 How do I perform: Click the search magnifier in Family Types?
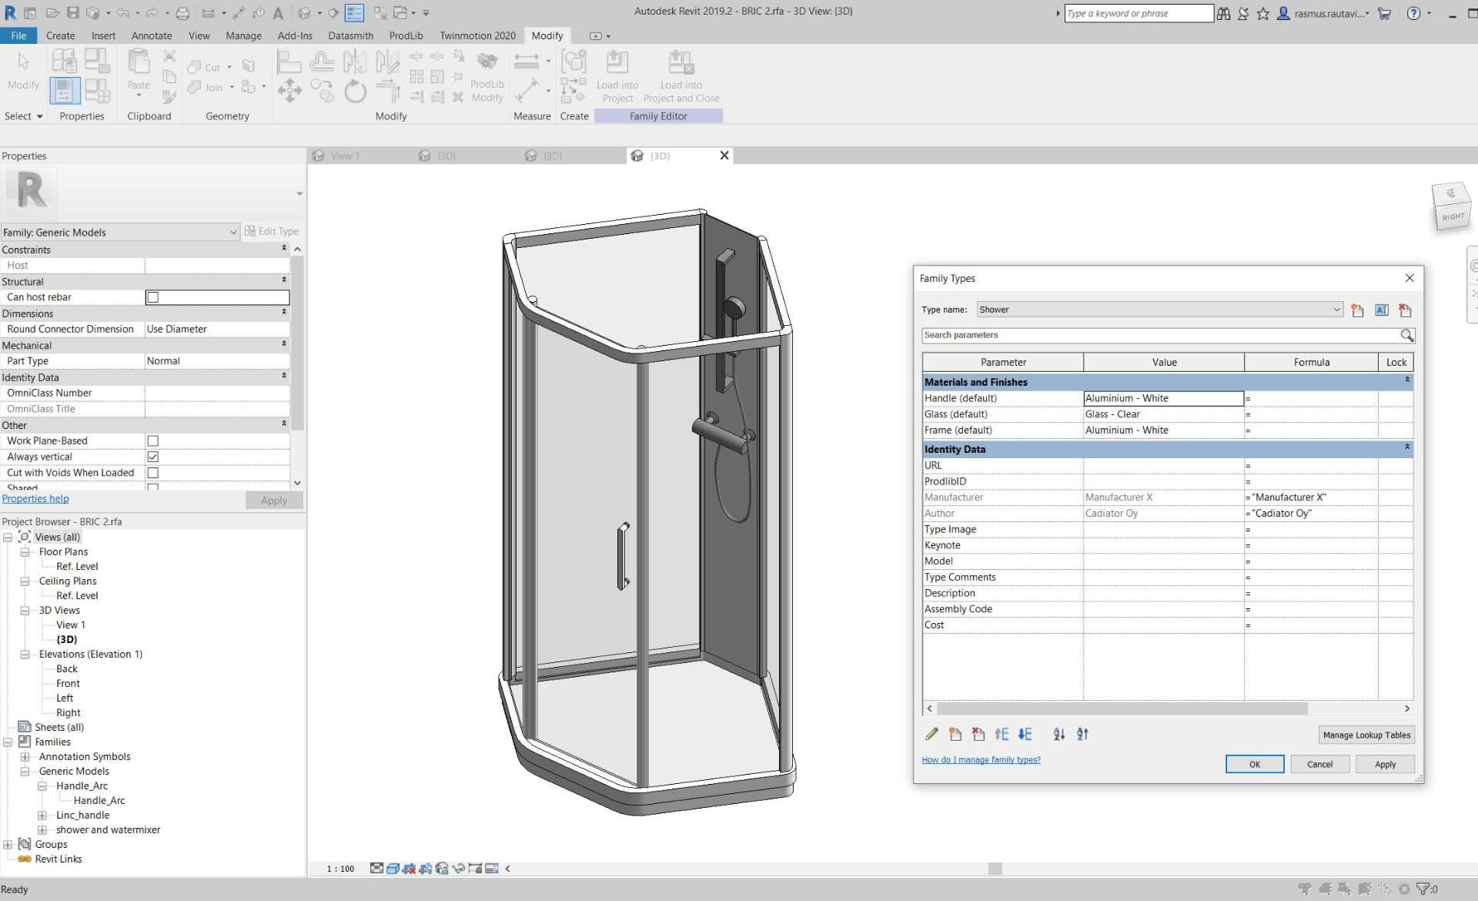1406,335
